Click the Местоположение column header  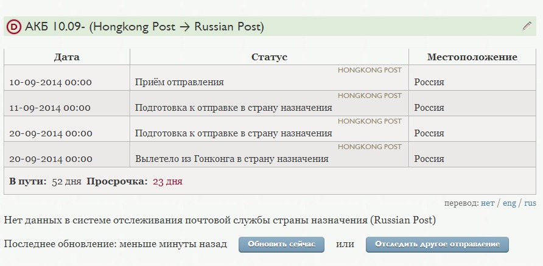[472, 57]
